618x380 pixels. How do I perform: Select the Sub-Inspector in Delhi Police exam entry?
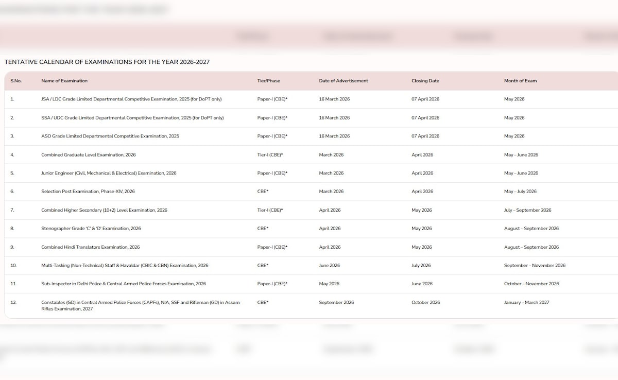tap(123, 284)
